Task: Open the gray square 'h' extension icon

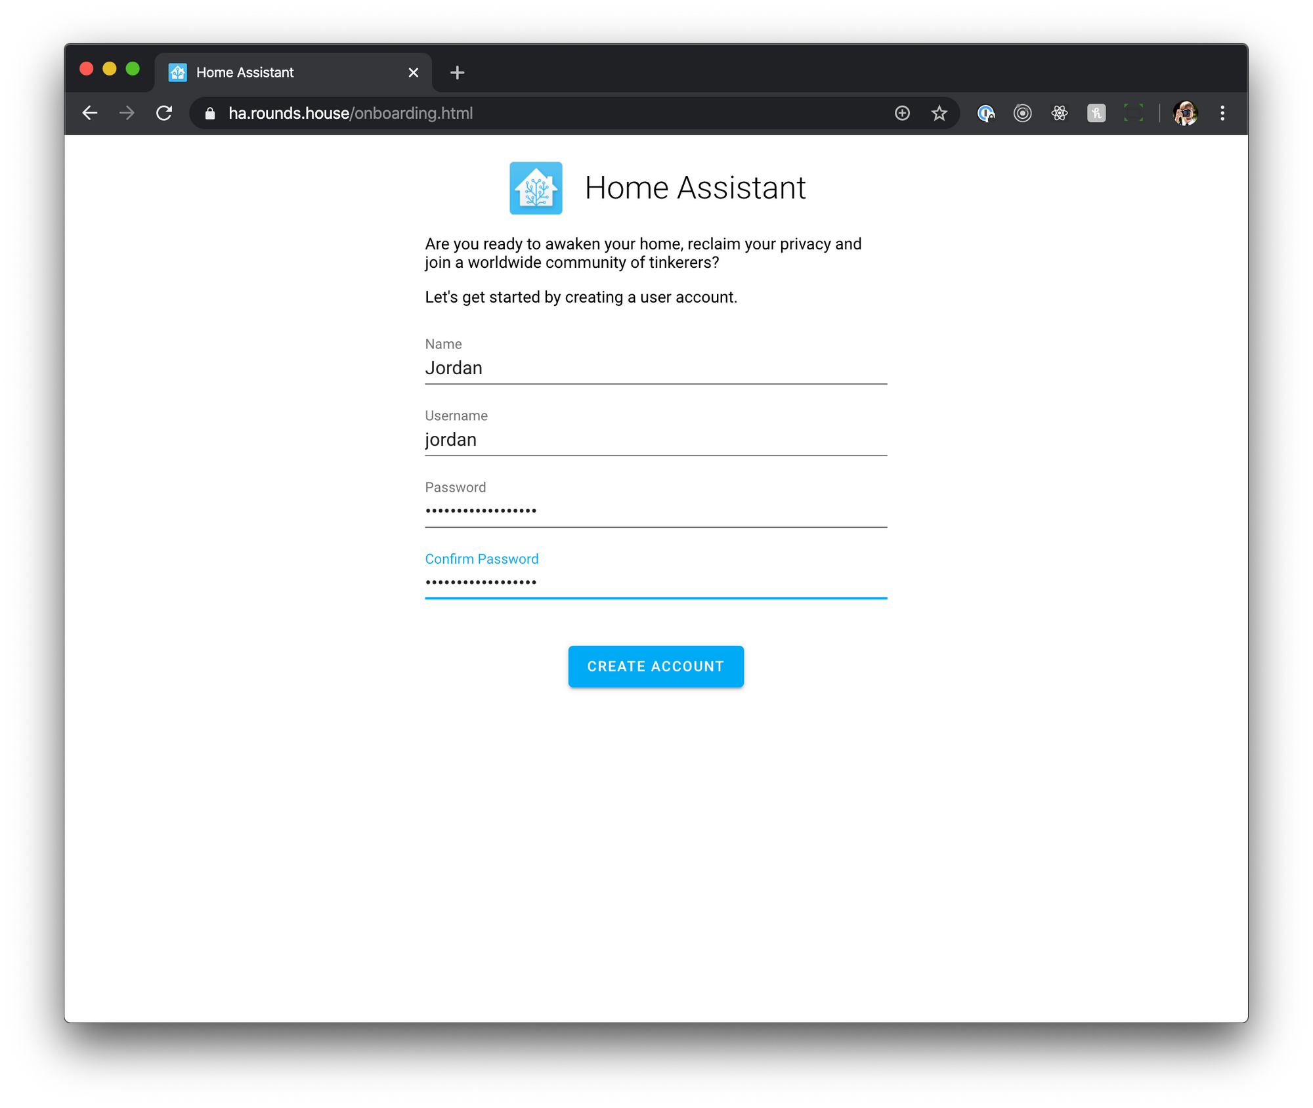Action: 1096,113
